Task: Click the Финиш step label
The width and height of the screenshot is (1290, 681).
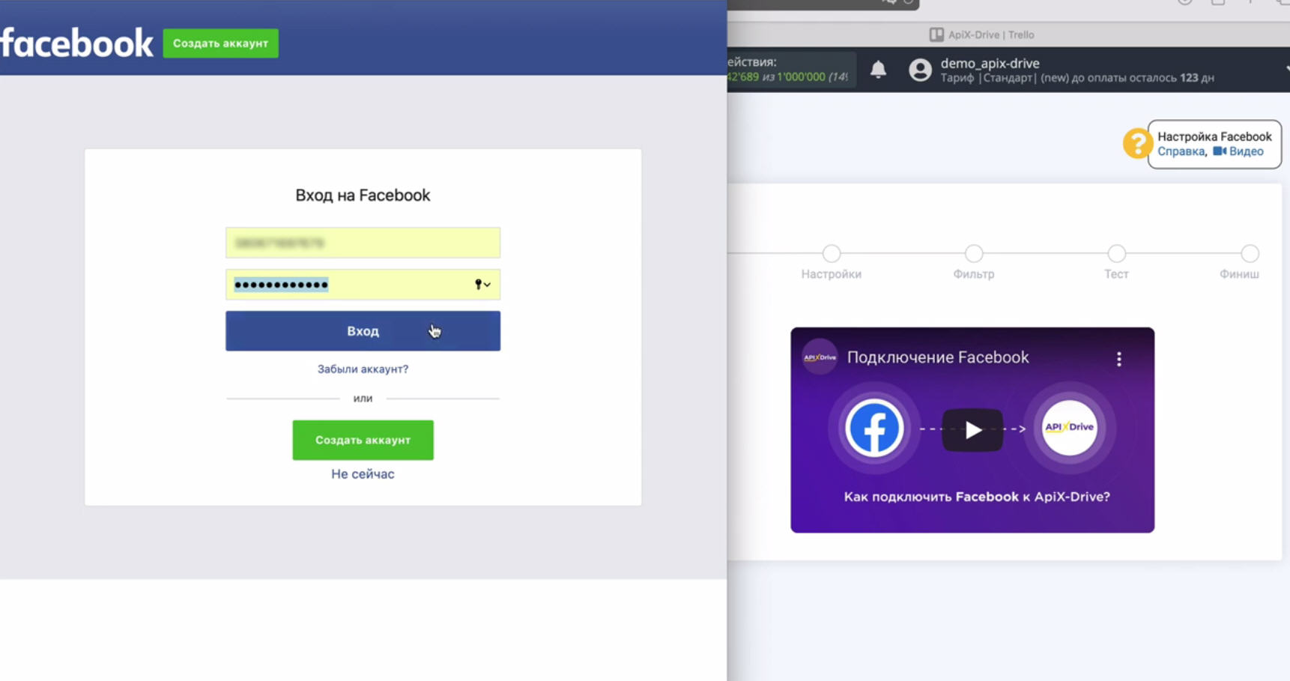Action: coord(1239,274)
